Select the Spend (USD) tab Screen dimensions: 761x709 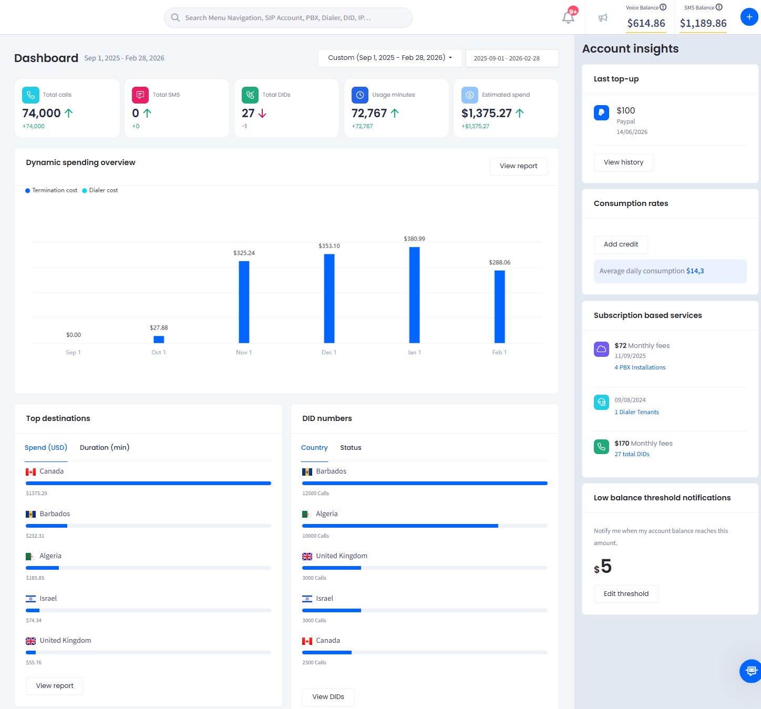[x=46, y=448]
